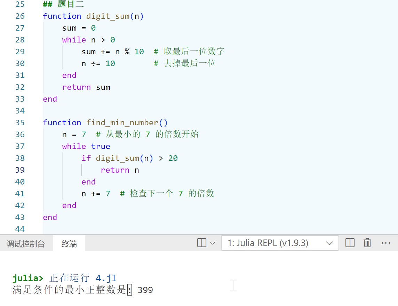
Task: Click the file name 4.jl in terminal
Action: 106,278
